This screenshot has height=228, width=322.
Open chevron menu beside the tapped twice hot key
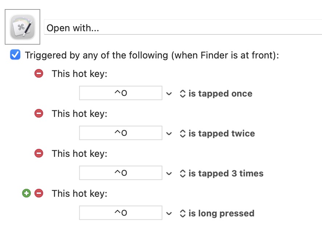point(169,134)
